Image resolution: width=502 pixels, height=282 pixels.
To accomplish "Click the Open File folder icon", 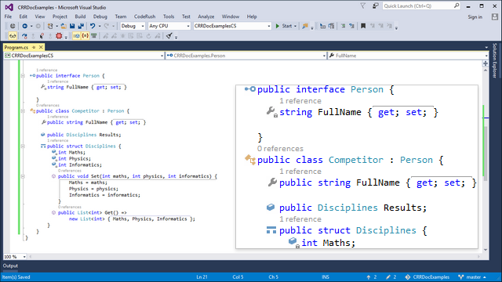I will (64, 26).
